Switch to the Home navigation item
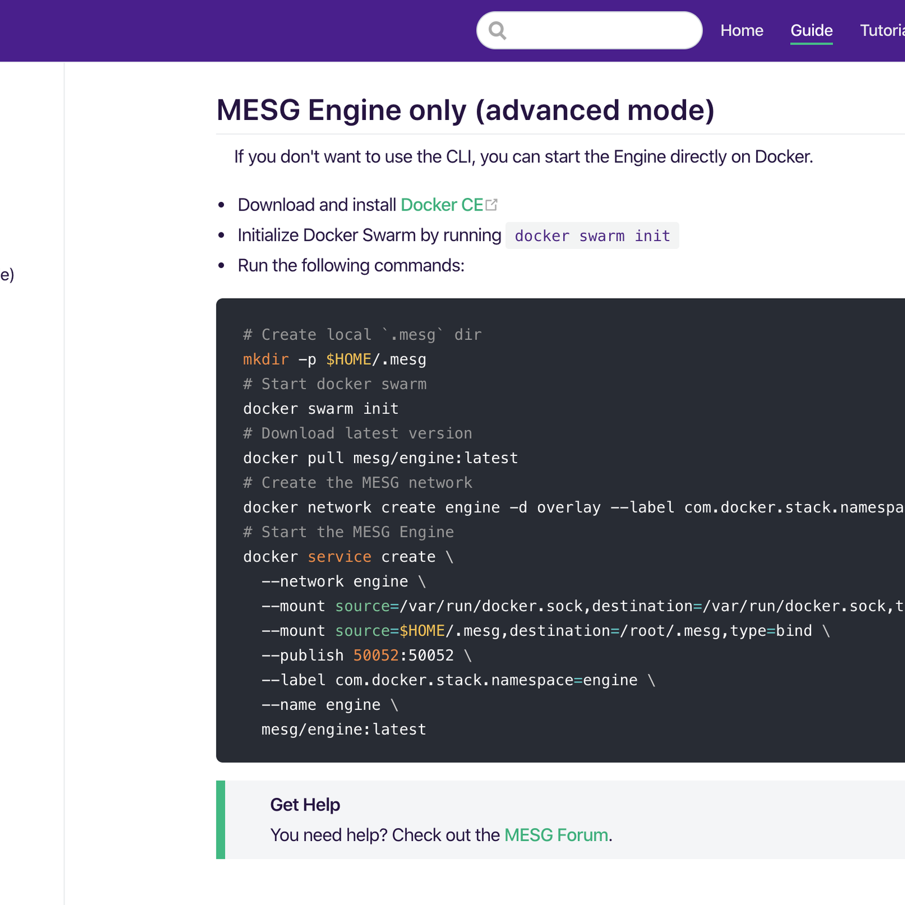Screen dimensions: 905x905 tap(742, 31)
